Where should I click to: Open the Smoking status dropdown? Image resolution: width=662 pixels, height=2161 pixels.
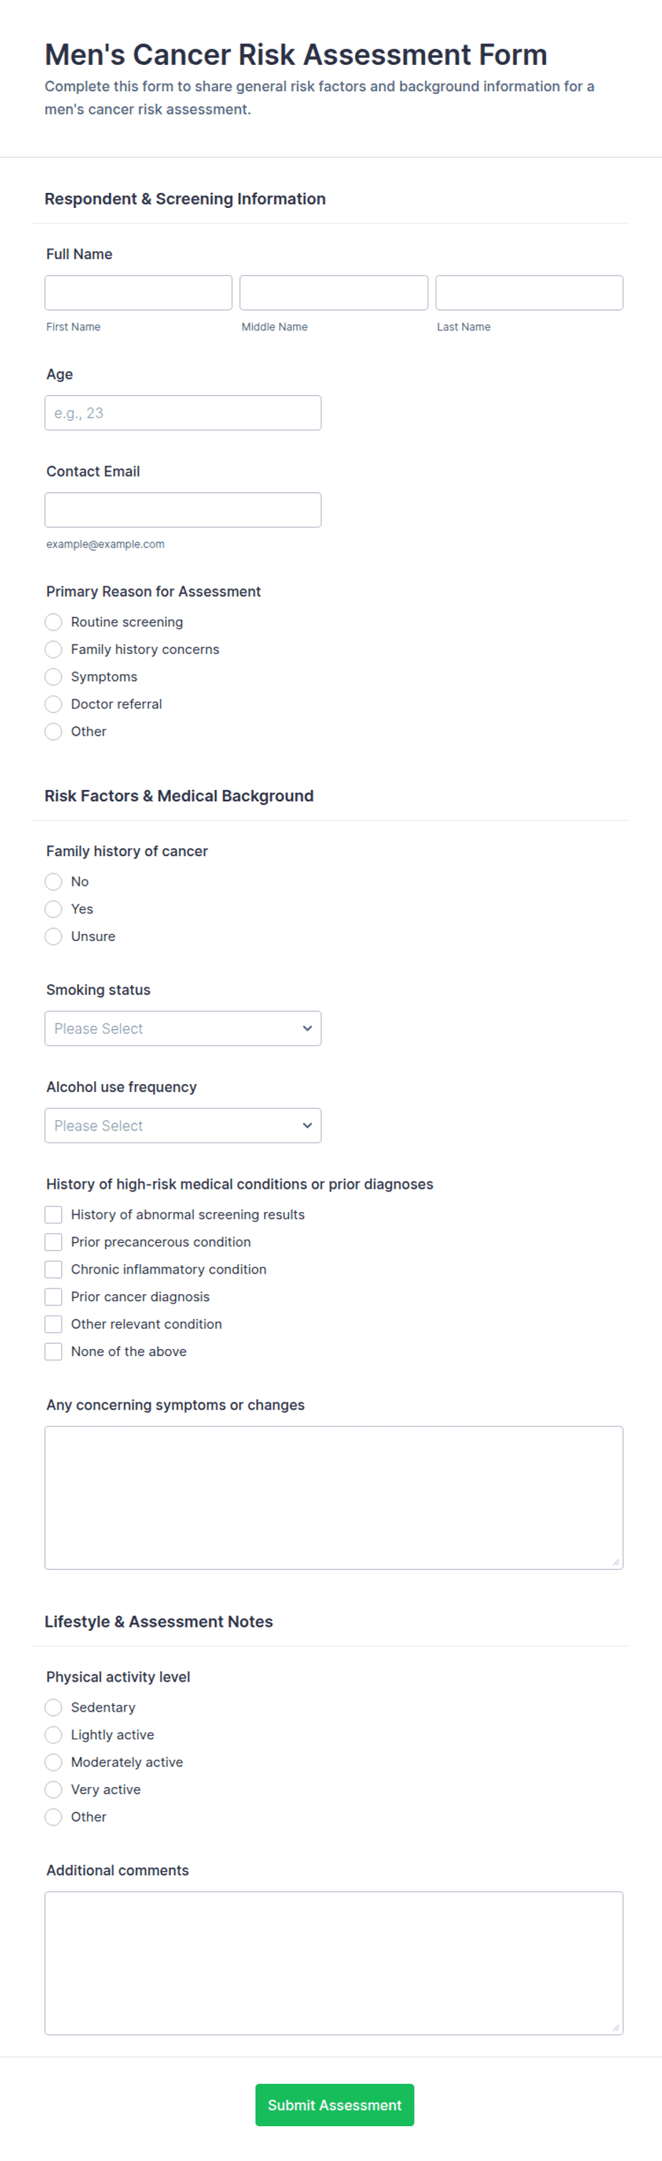(183, 1029)
